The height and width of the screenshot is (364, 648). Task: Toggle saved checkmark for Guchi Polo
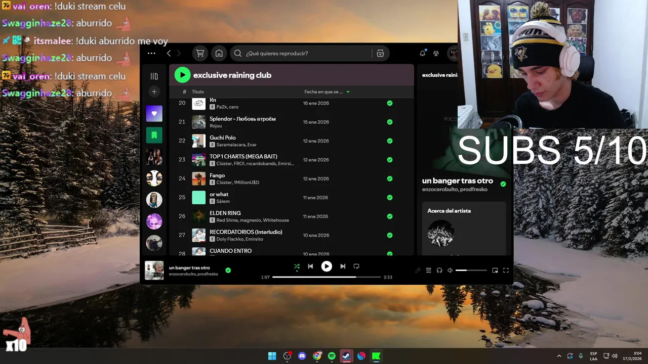pyautogui.click(x=390, y=141)
